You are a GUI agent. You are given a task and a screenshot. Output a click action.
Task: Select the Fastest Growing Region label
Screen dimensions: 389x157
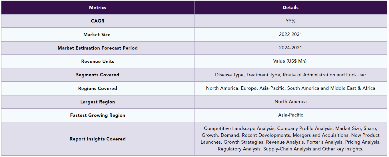[98, 115]
